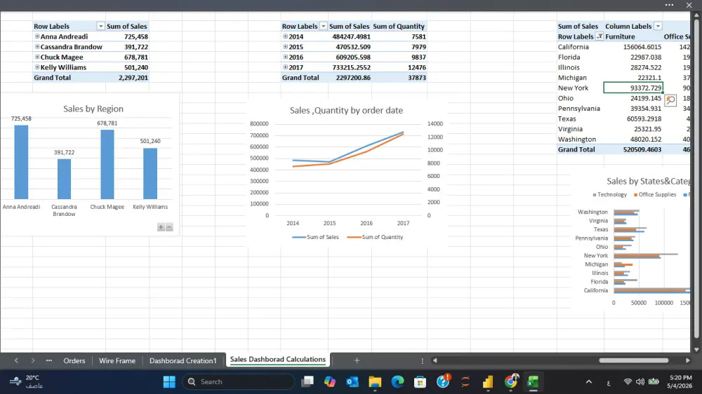The height and width of the screenshot is (394, 702).
Task: Open more options ellipsis in title bar
Action: pos(669,5)
